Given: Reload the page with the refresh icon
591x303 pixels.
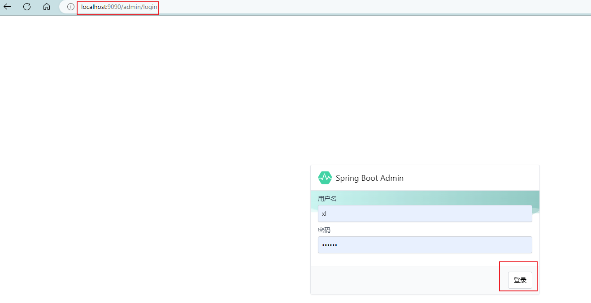Looking at the screenshot, I should click(x=27, y=7).
